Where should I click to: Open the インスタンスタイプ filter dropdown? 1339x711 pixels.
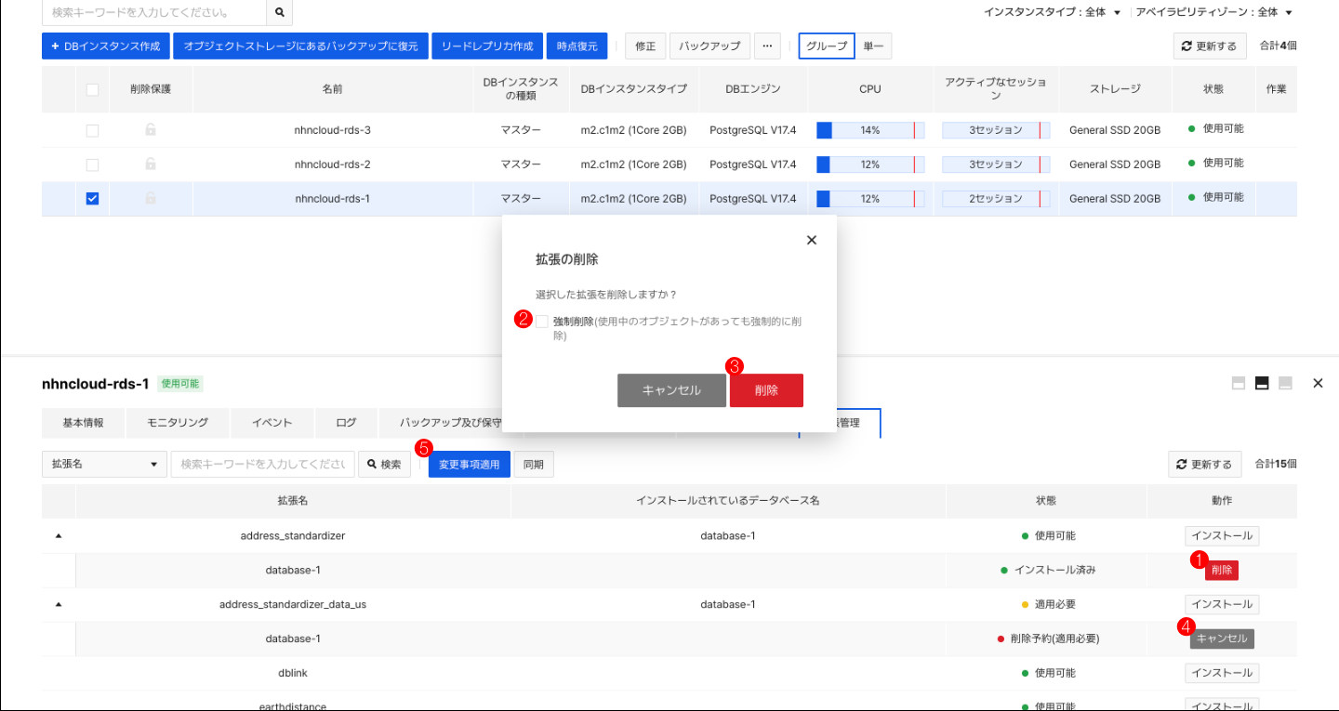[1053, 12]
